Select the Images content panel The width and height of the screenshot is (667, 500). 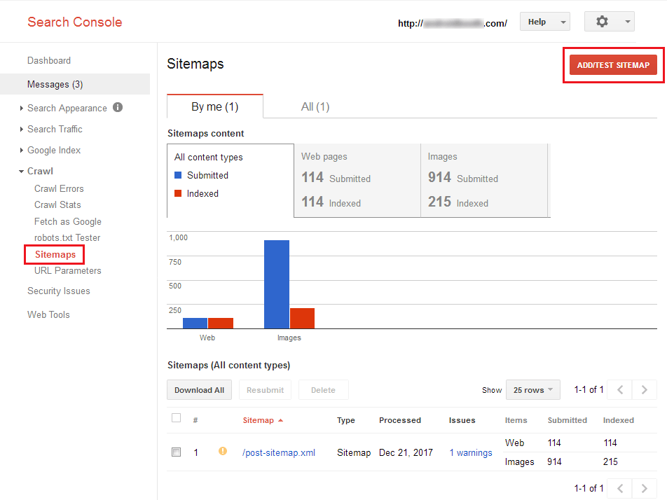click(484, 181)
